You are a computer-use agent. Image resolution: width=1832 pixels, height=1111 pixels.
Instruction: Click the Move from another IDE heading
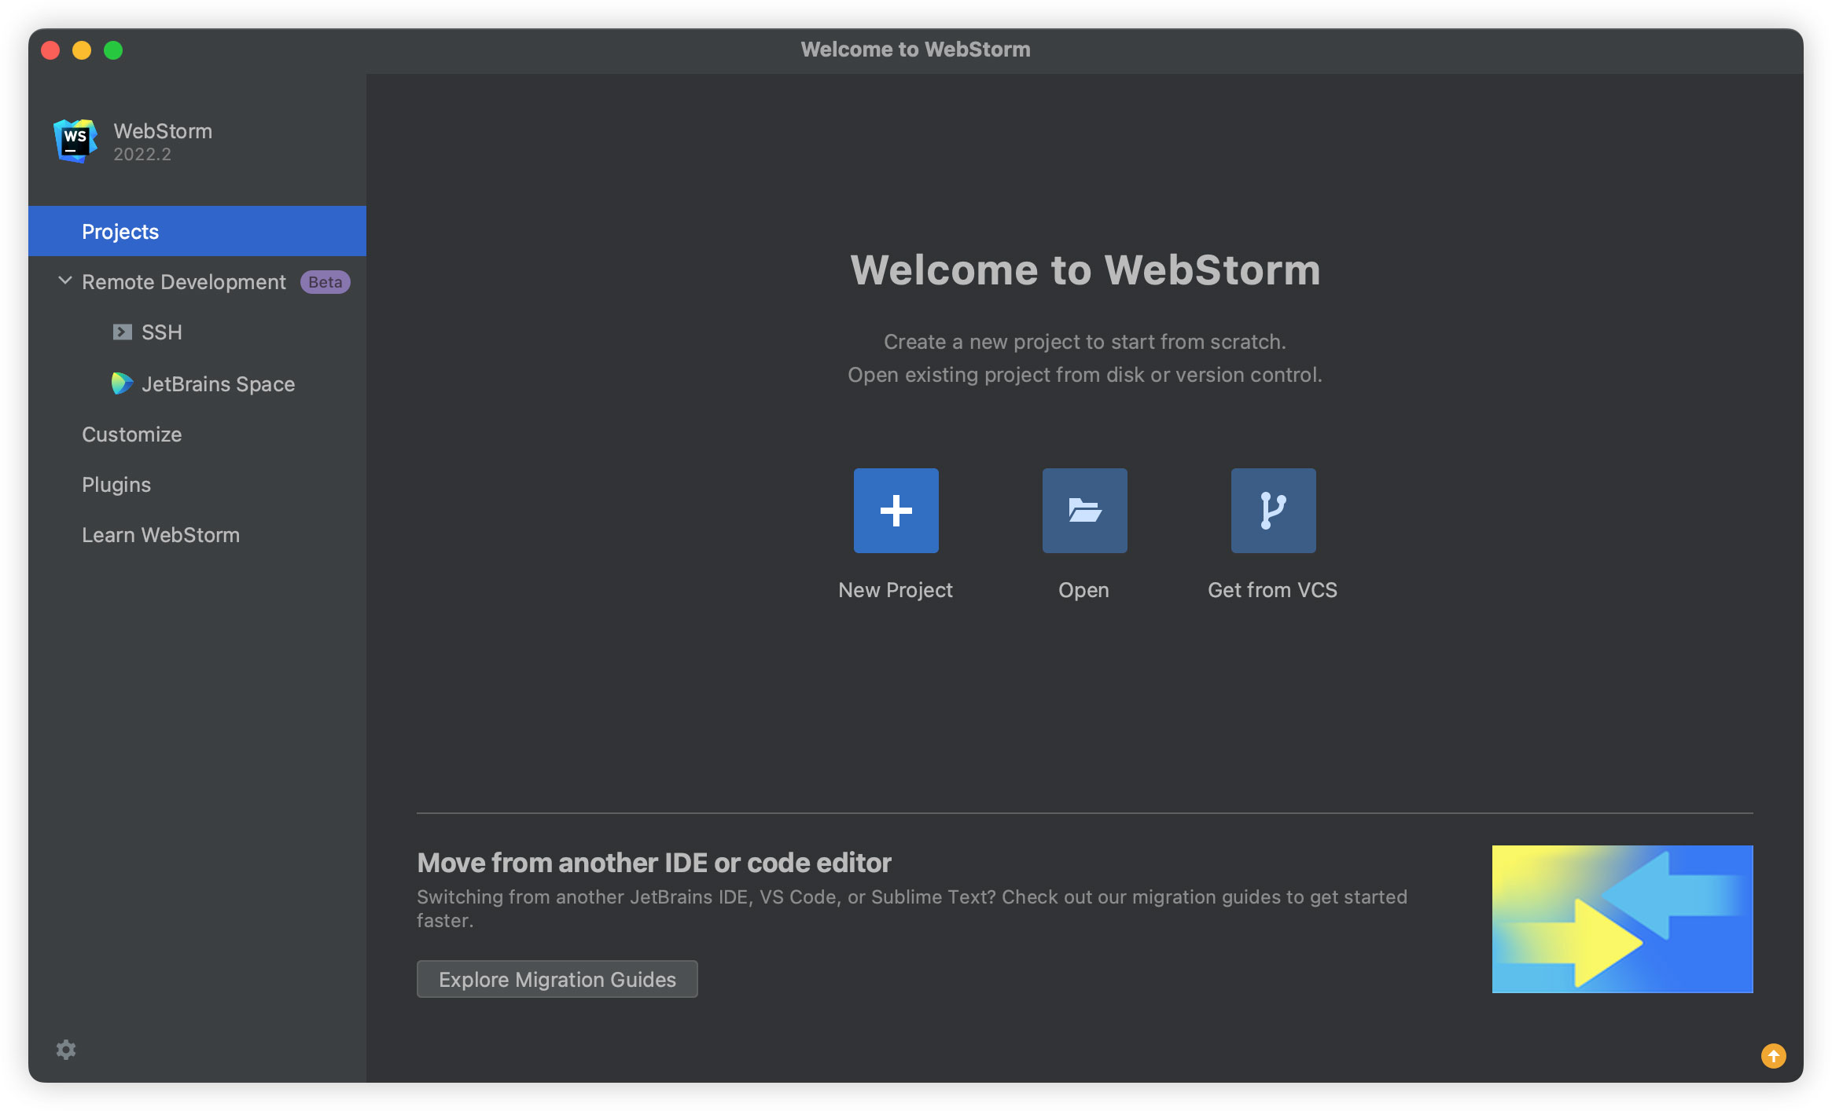pos(654,863)
